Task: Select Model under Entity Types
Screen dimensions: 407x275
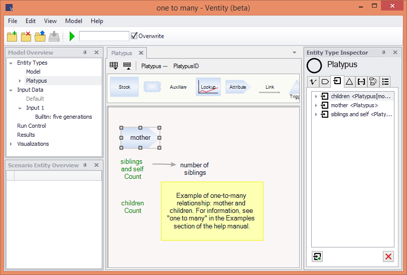Action: click(33, 72)
